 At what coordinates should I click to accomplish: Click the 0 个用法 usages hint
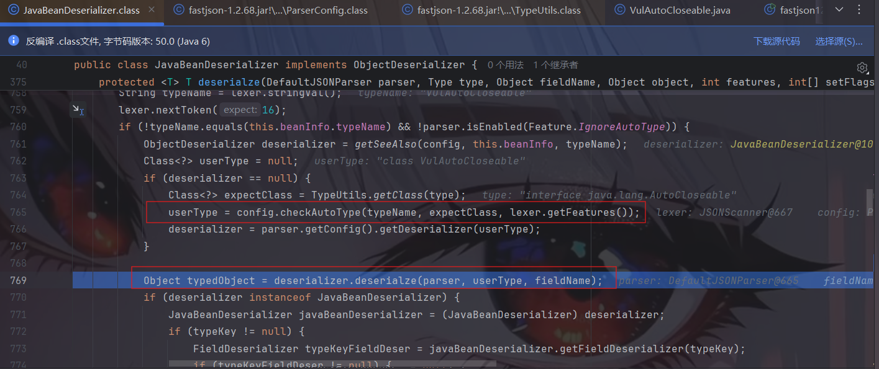point(505,64)
